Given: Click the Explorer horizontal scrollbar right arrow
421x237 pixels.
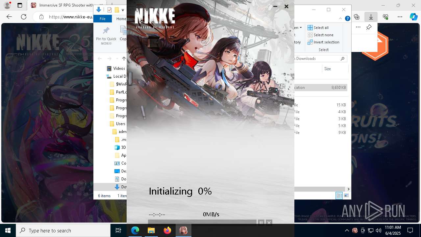Looking at the screenshot, I should tap(348, 189).
